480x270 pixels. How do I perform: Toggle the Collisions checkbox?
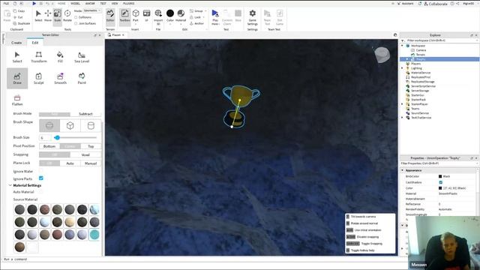(76, 17)
